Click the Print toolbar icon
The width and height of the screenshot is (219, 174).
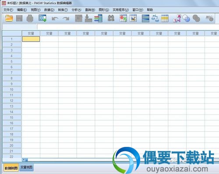[30, 18]
